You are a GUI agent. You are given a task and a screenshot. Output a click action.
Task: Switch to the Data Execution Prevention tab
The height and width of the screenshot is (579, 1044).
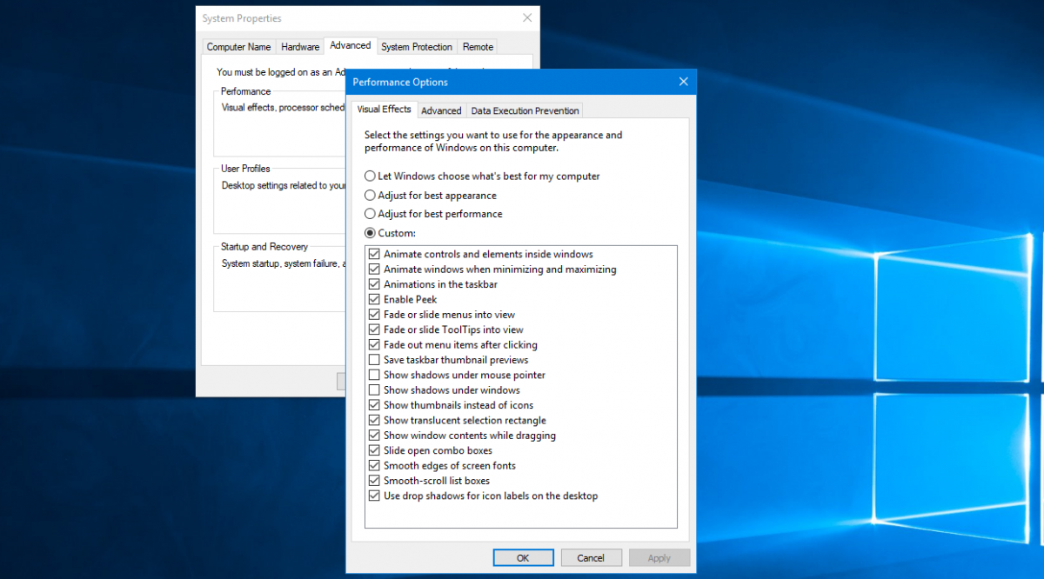click(525, 110)
